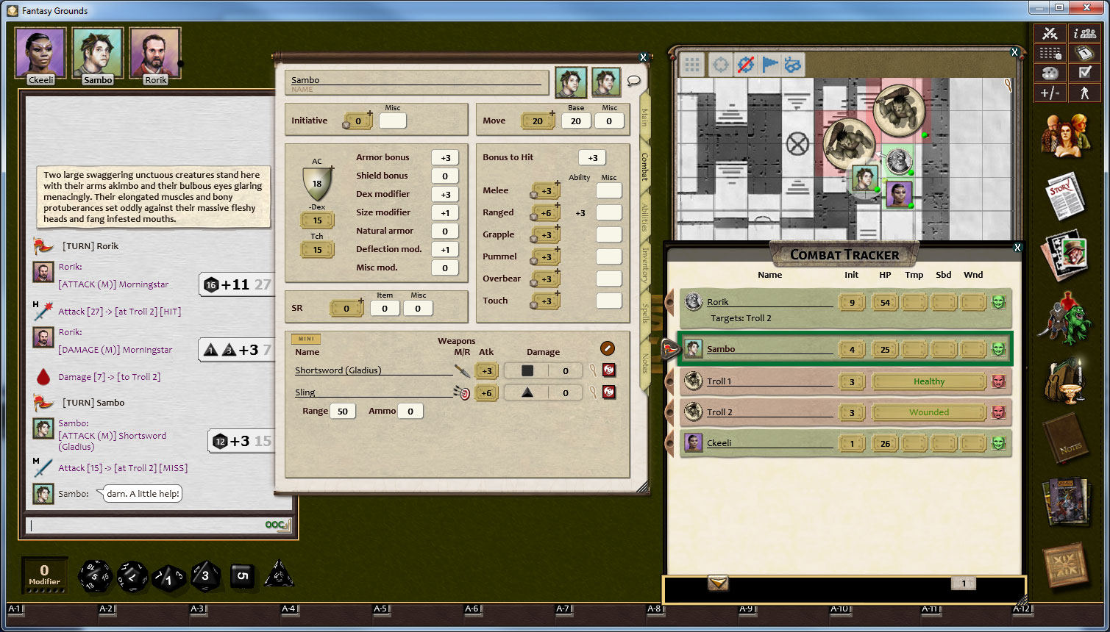1110x632 pixels.
Task: Toggle Shortsword melee/ranged type icon
Action: pyautogui.click(x=462, y=371)
